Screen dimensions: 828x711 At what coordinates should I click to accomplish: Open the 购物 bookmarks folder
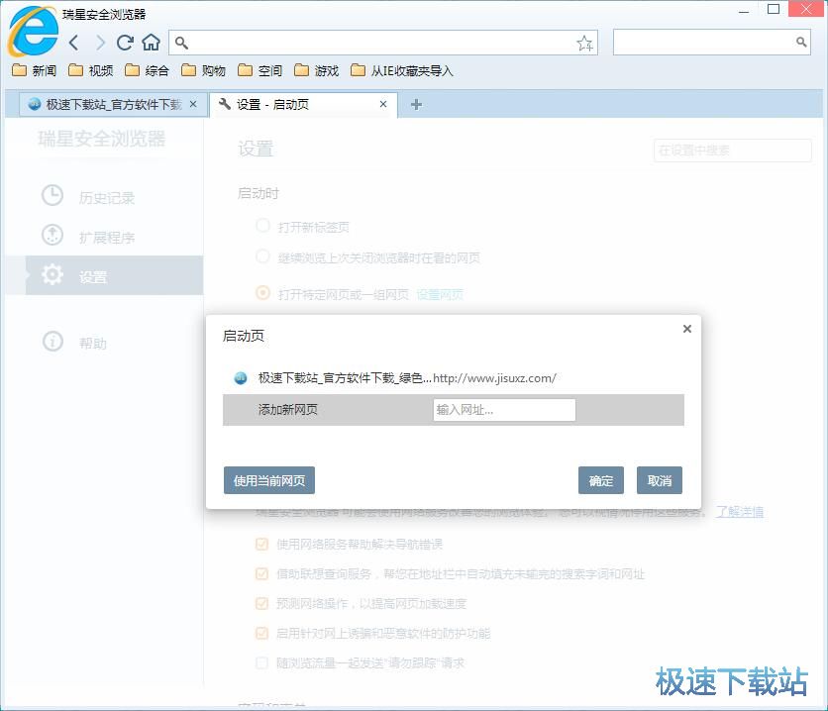204,70
